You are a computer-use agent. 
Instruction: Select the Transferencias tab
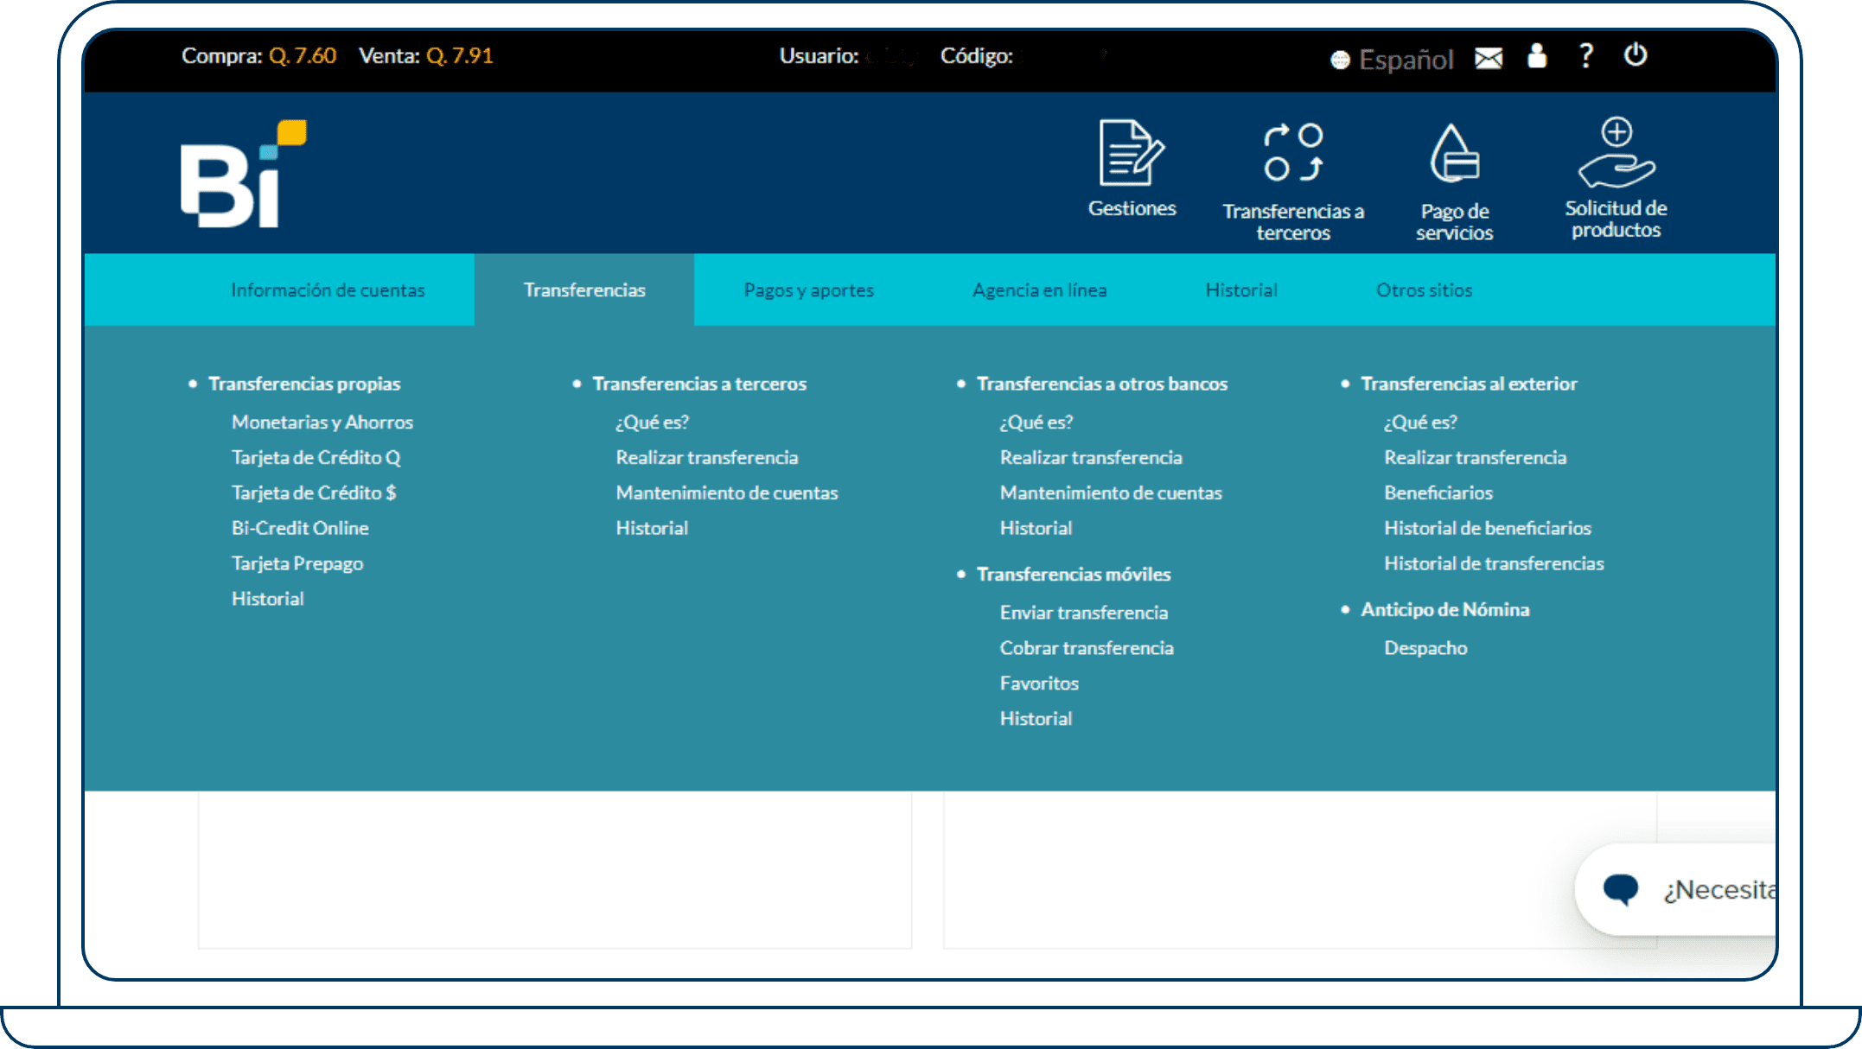584,290
